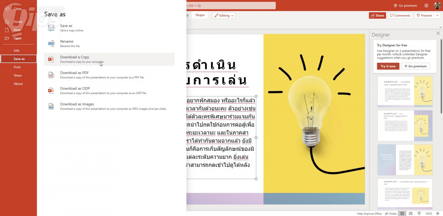Choose Download as Images option
Screen dimensions: 443x216
click(109, 106)
